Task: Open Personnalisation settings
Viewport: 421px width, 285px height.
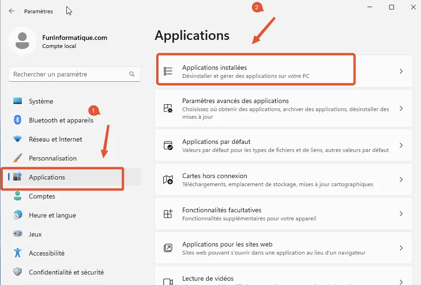Action: (53, 158)
